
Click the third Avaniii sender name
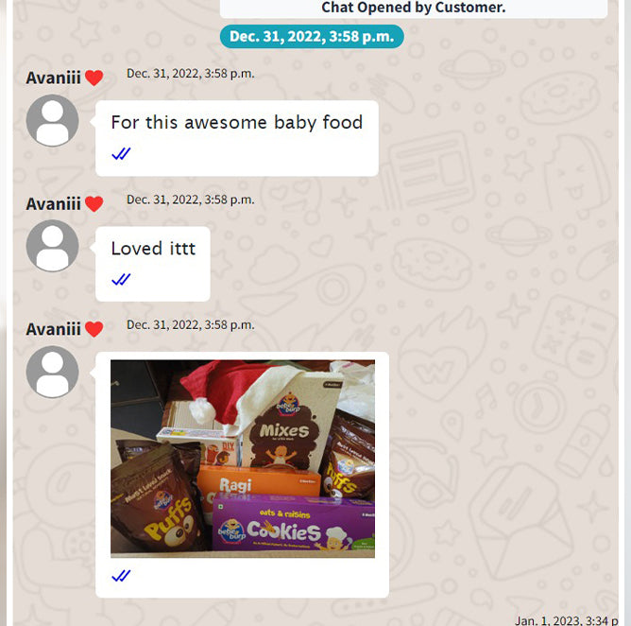tap(54, 329)
